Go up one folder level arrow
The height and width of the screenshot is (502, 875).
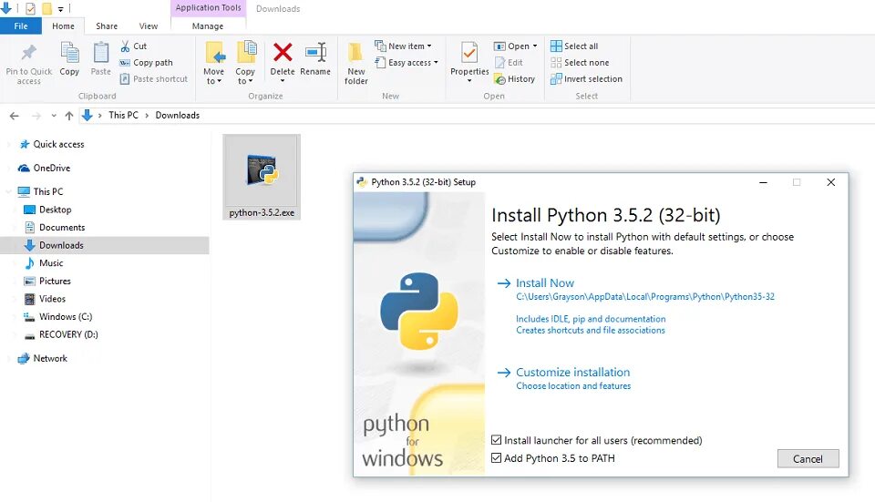69,116
